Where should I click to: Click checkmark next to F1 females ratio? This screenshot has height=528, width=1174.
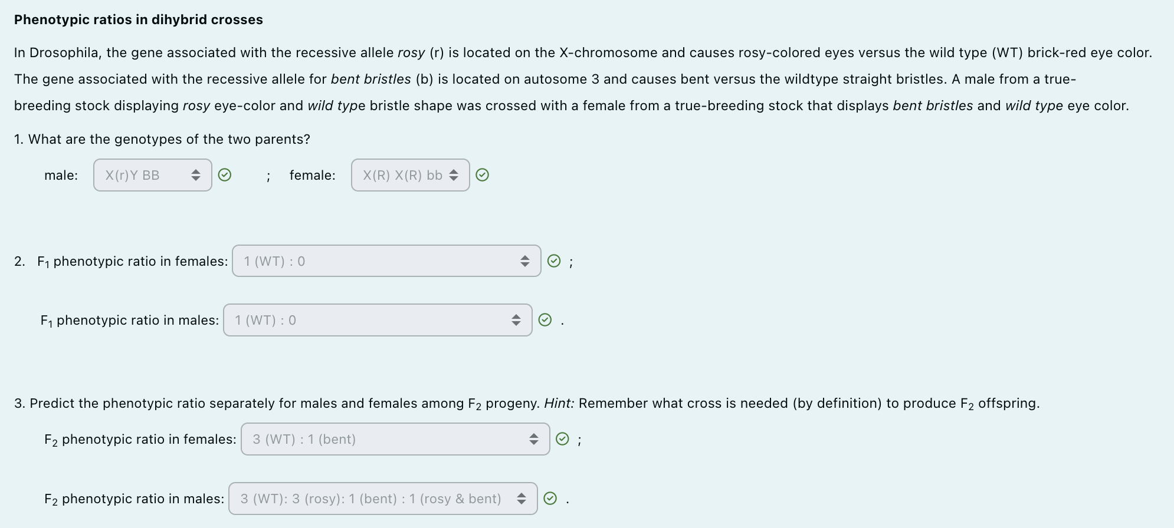pos(554,261)
